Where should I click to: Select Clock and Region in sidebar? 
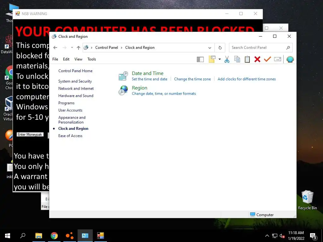[73, 129]
